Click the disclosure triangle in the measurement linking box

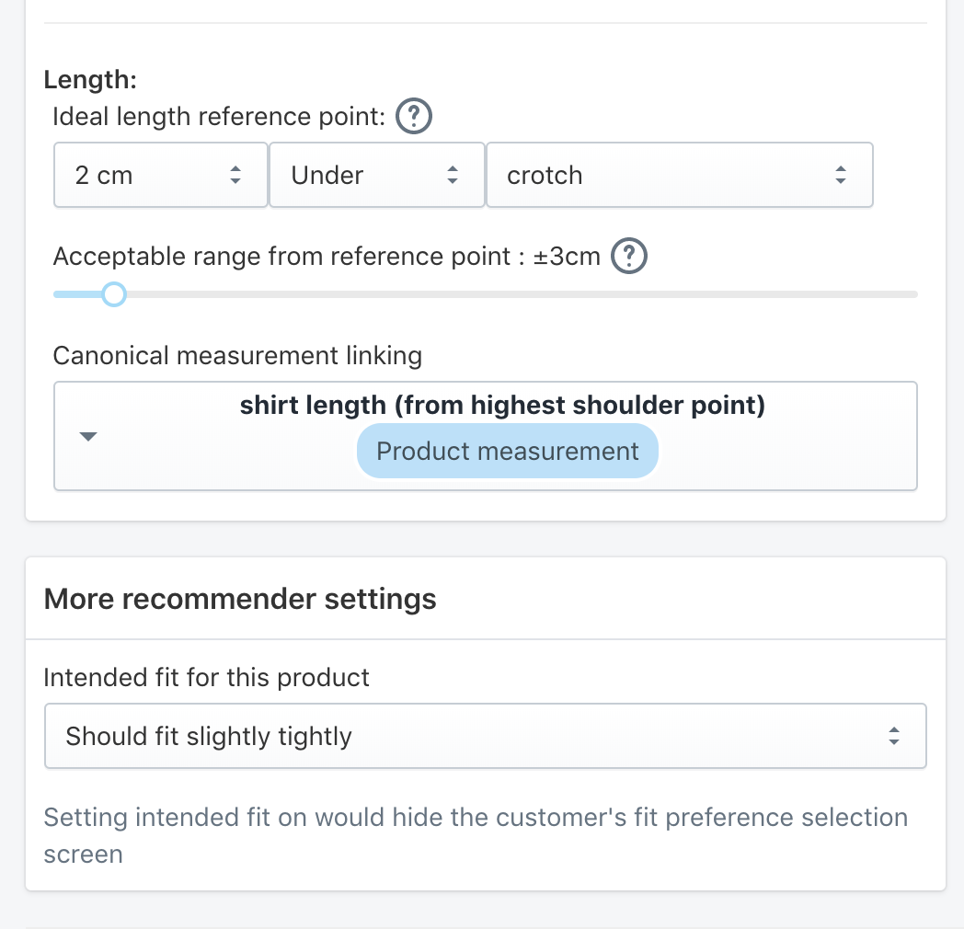[88, 436]
